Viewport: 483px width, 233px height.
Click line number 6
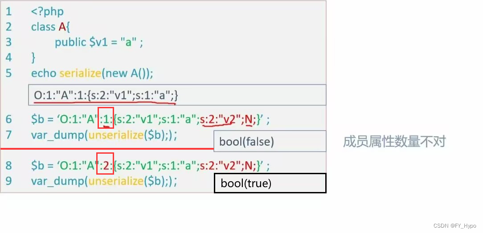pos(8,119)
